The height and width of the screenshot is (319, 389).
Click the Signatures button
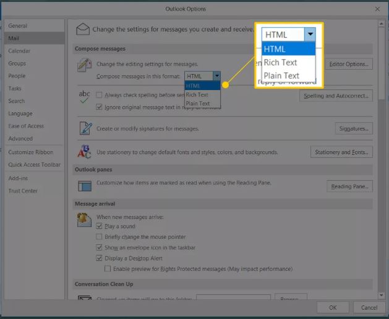coord(354,129)
